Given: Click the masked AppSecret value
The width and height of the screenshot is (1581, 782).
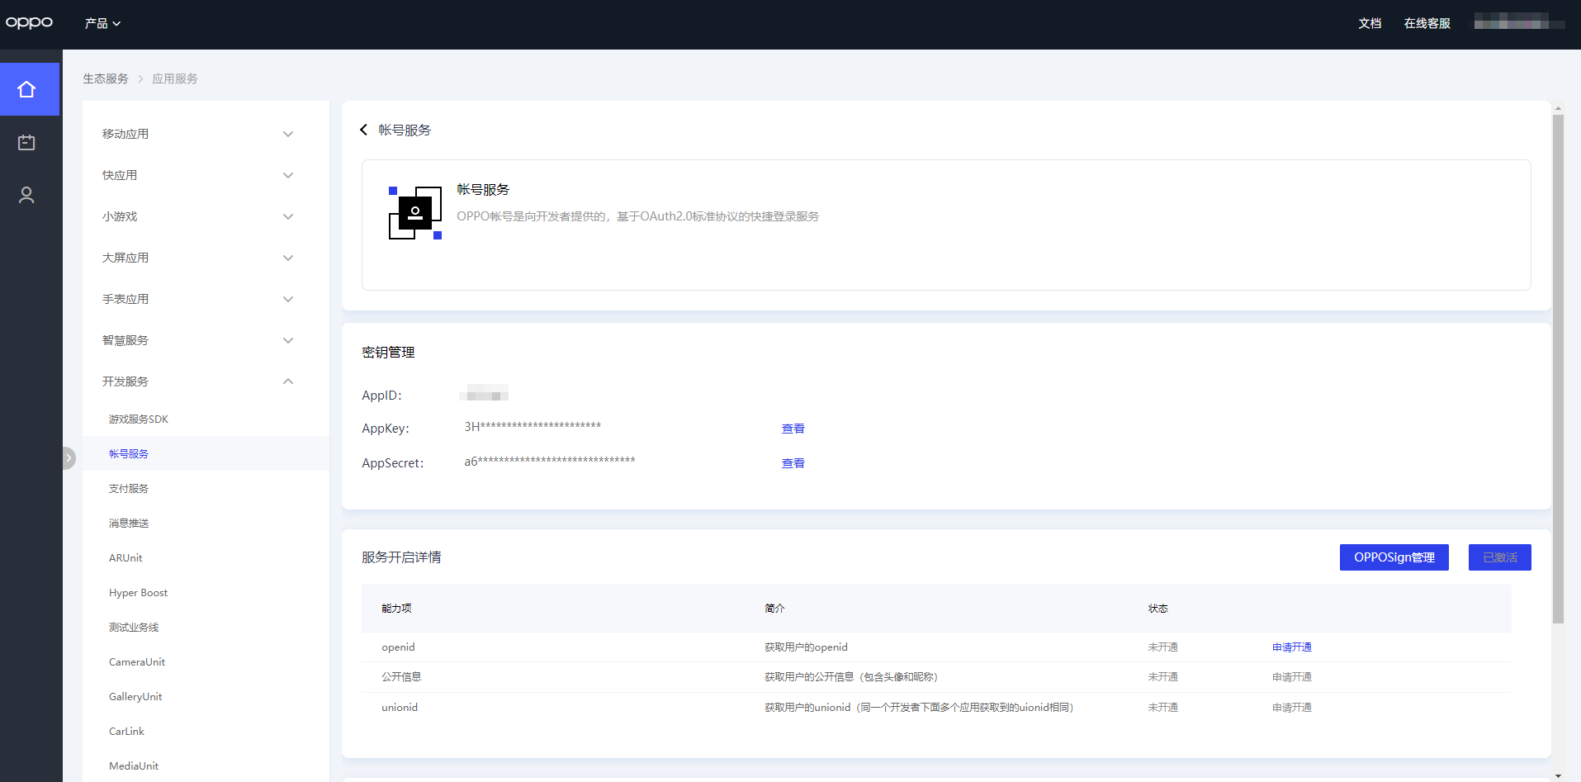Looking at the screenshot, I should click(550, 462).
